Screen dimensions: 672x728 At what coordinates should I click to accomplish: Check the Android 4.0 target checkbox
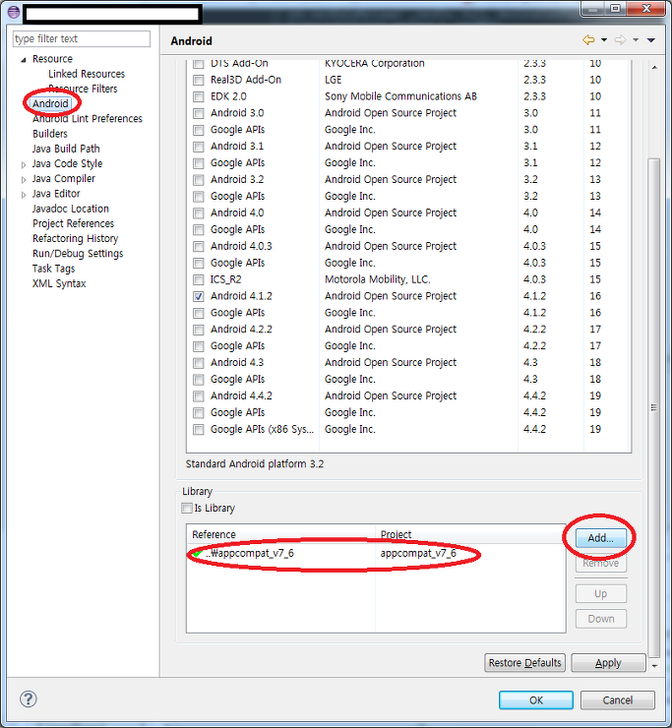199,213
